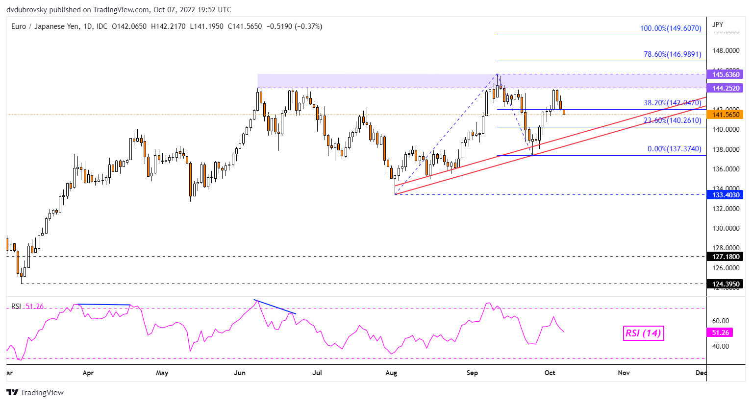Click the −0.5190 (−0.37%) change value
752x403 pixels.
coord(294,26)
